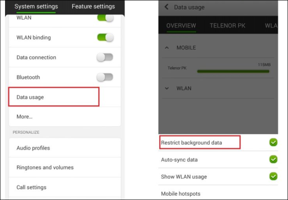
Task: Select the System settings tab
Action: [36, 7]
